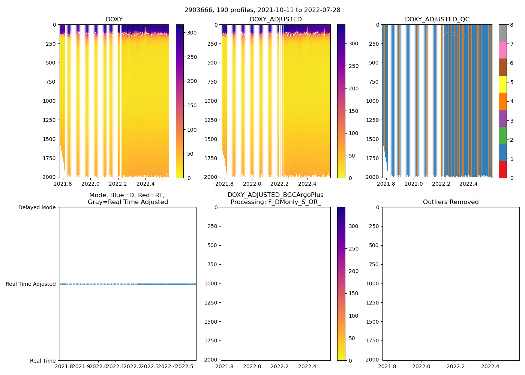Click the Delayed Mode axis label
The image size is (525, 375).
[37, 207]
